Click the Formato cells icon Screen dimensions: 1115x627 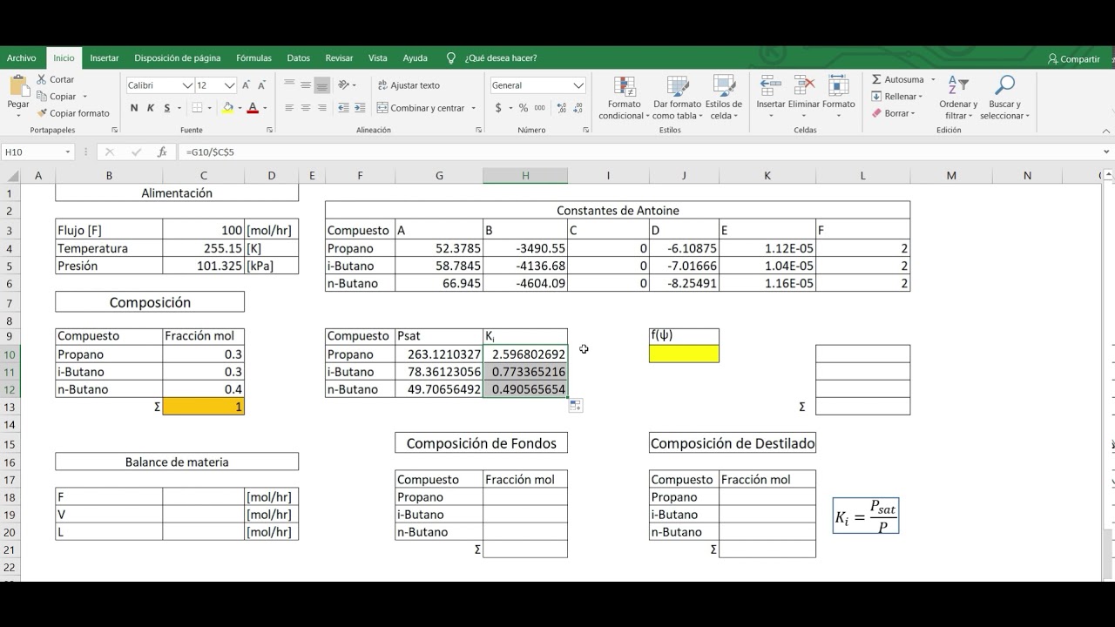838,86
